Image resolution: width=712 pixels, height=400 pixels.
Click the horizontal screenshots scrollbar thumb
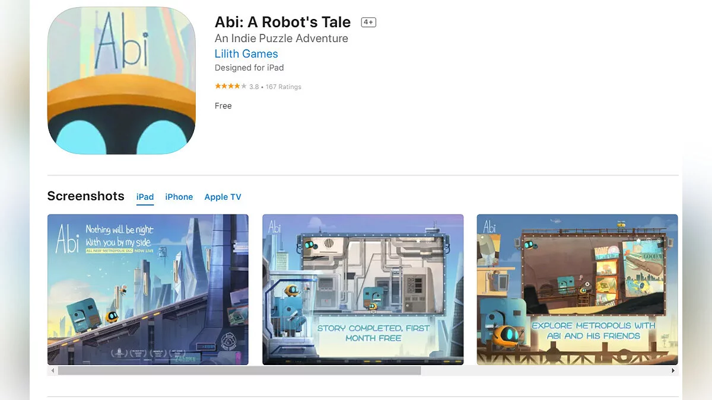coord(239,370)
